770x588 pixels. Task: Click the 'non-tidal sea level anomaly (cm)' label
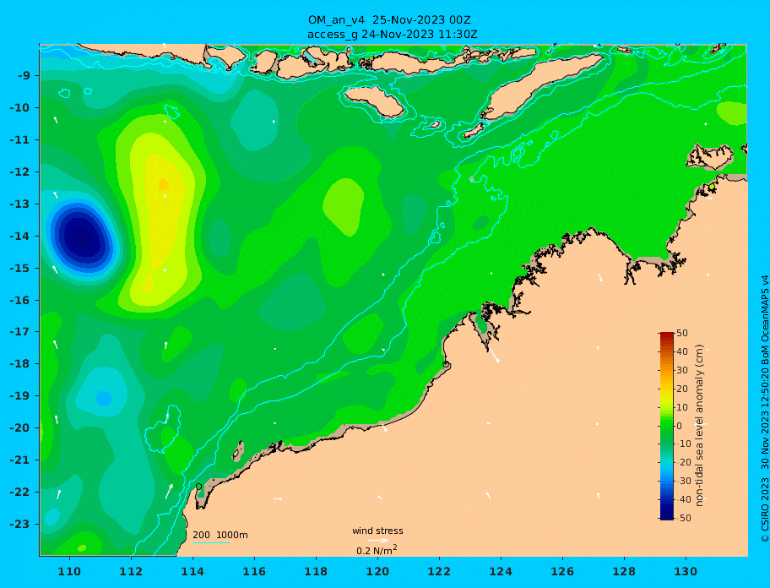point(700,425)
